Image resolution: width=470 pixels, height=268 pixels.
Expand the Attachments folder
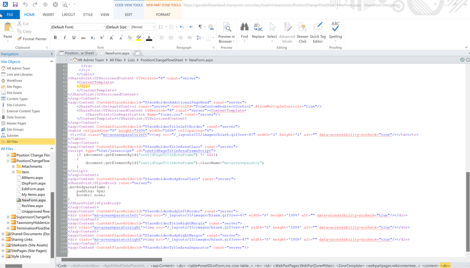tap(13, 166)
